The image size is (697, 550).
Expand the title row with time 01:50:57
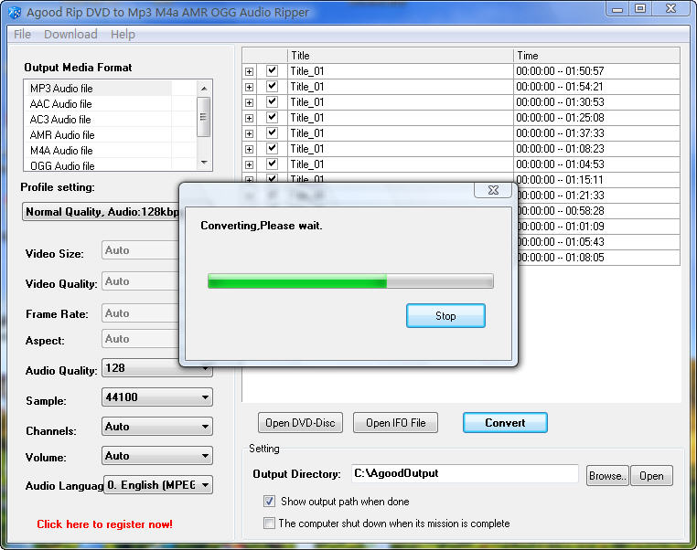click(250, 71)
